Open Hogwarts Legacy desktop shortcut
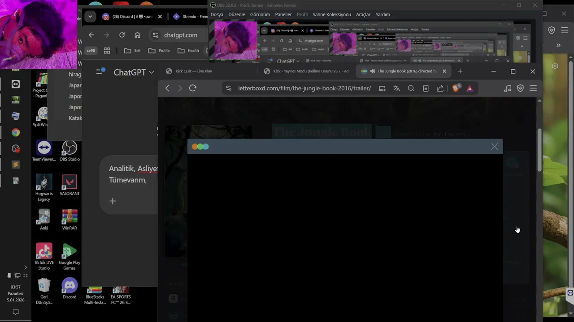The height and width of the screenshot is (322, 574). click(x=44, y=188)
